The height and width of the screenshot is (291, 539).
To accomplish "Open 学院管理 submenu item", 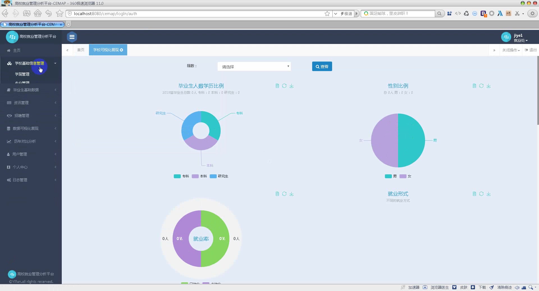I will 22,74.
